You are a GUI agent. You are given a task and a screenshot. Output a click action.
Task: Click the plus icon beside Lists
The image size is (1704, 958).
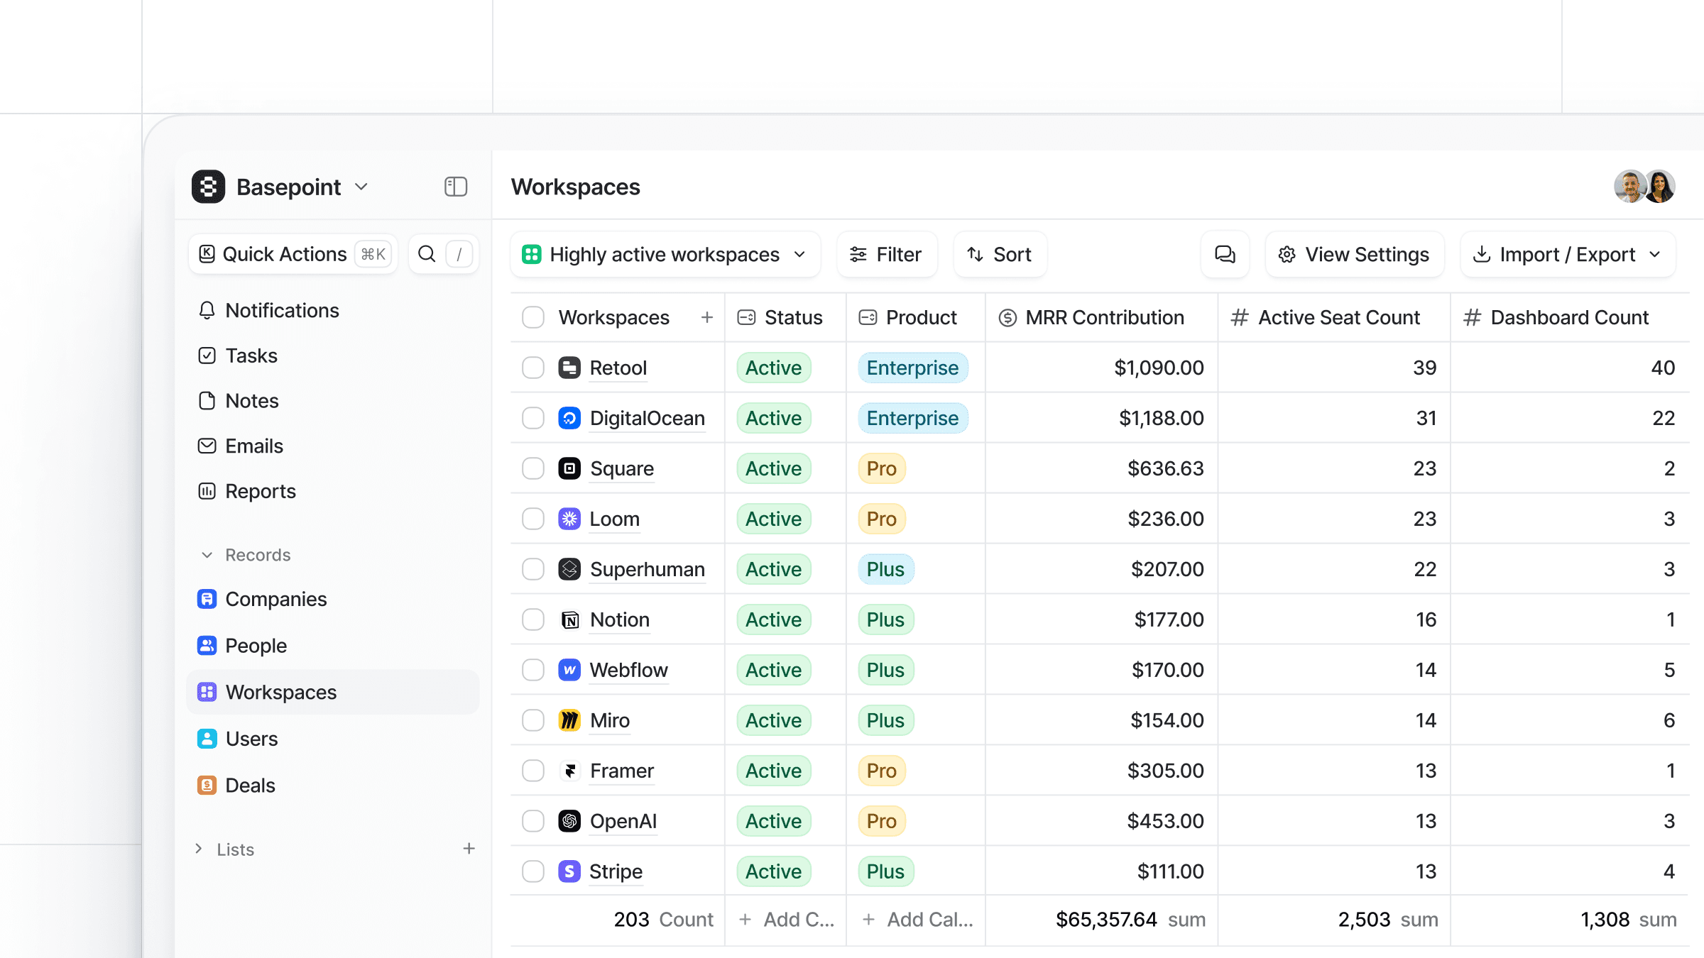click(469, 849)
